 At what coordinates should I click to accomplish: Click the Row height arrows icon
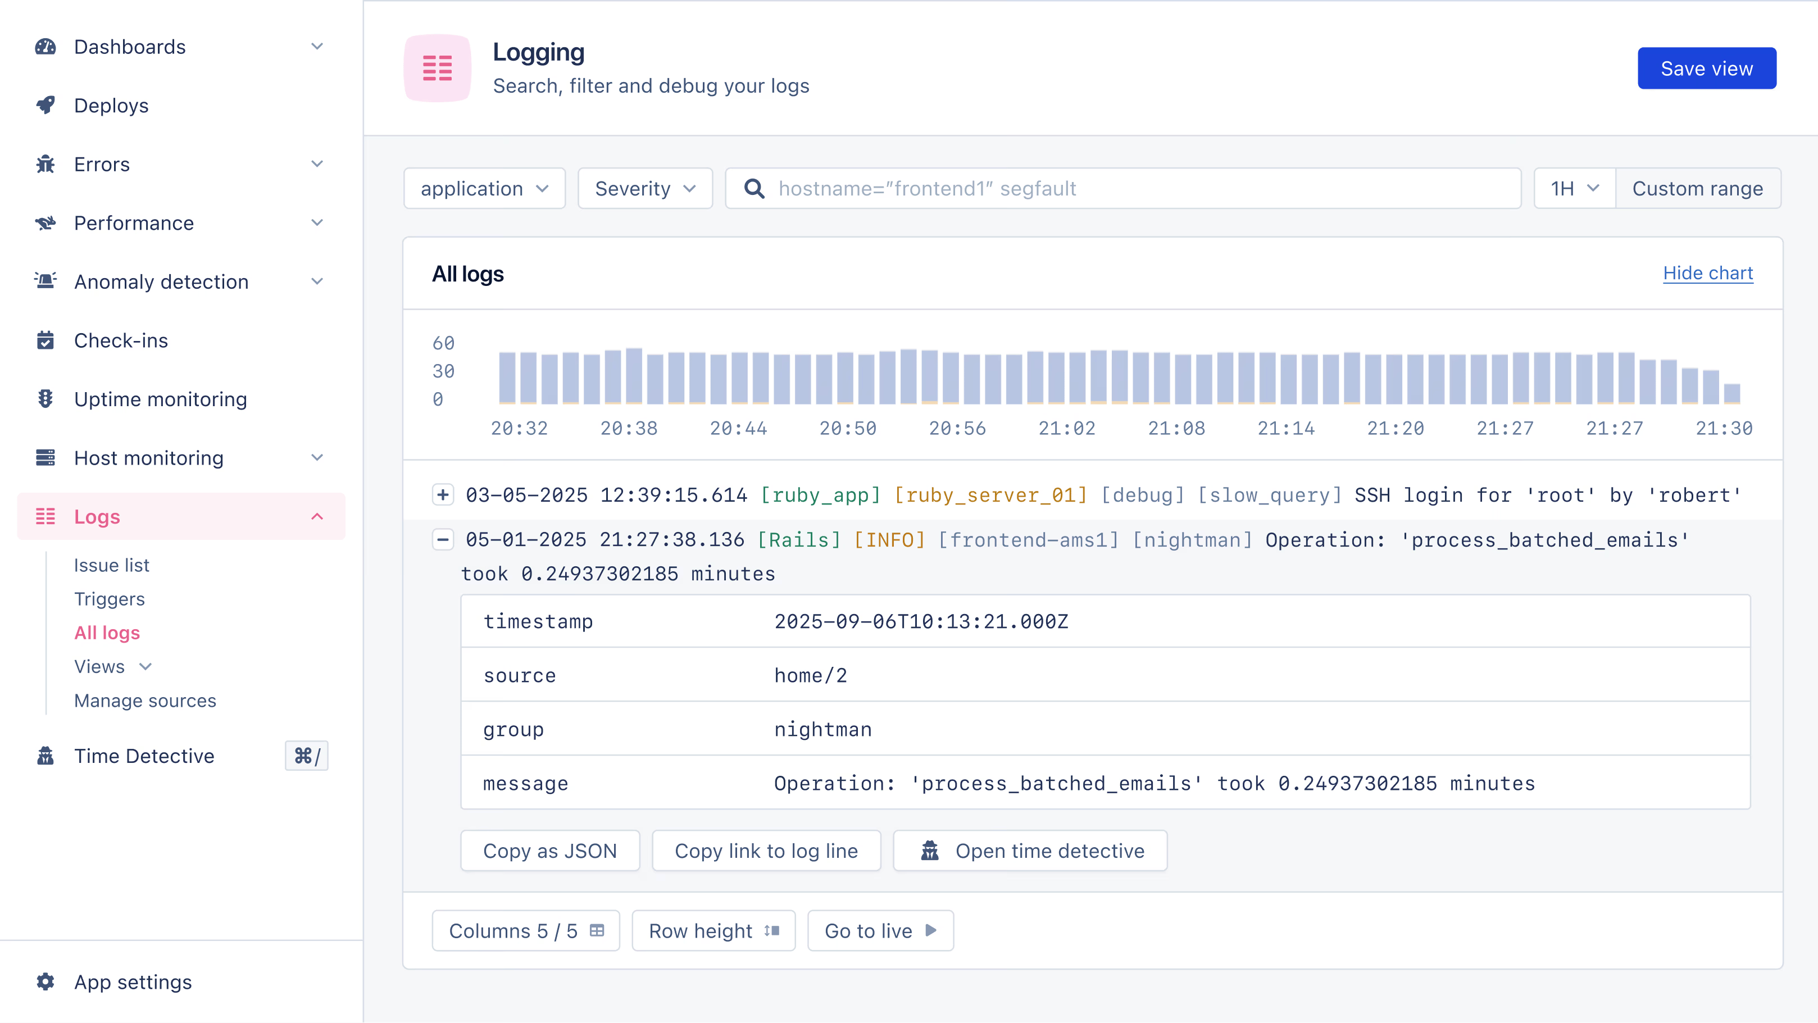772,930
